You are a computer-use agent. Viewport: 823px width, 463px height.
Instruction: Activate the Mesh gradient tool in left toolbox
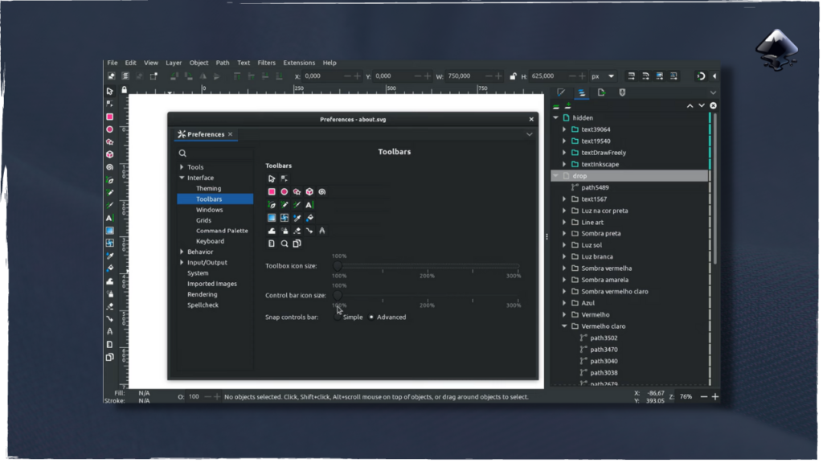(x=109, y=243)
